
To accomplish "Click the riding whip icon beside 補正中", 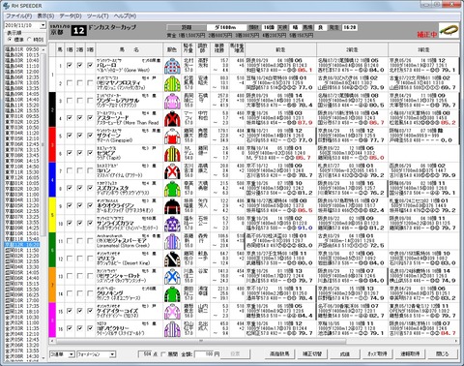I will [449, 31].
